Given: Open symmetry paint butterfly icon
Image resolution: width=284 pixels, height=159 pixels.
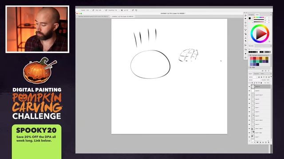Looking at the screenshot, I should click(x=136, y=10).
